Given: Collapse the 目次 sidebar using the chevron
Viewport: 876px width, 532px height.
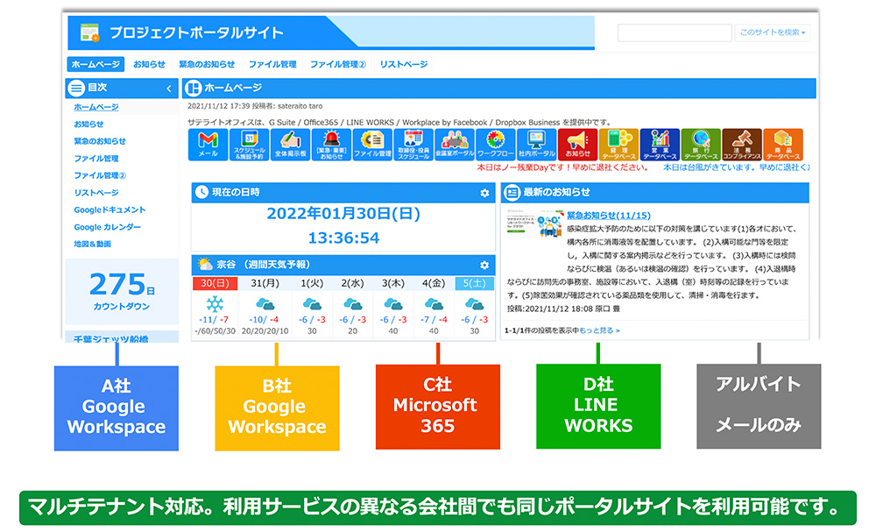Looking at the screenshot, I should [x=169, y=89].
